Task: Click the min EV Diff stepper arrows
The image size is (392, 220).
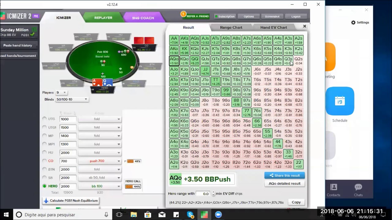Action: click(213, 193)
